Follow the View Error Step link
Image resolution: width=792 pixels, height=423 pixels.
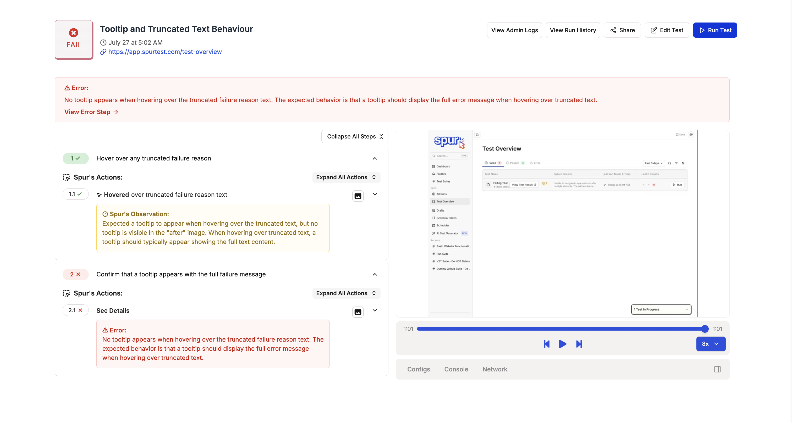coord(87,112)
